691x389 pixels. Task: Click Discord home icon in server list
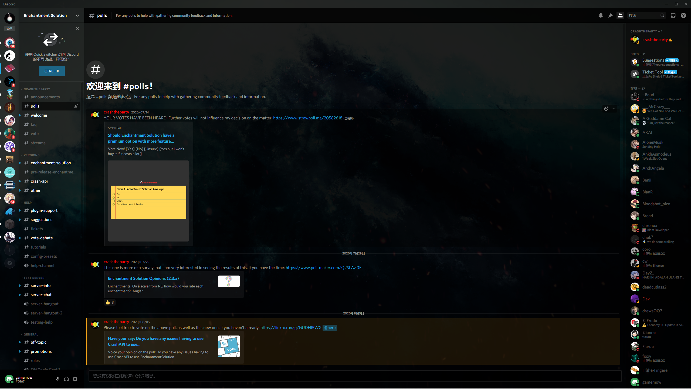pyautogui.click(x=10, y=18)
